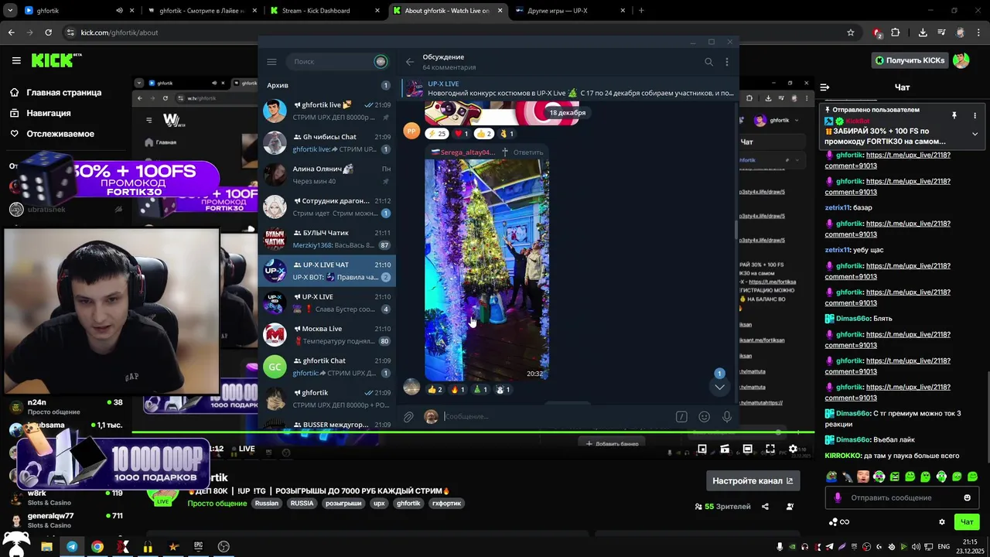Expand the Архив folder in Telegram
The width and height of the screenshot is (990, 557).
pyautogui.click(x=328, y=85)
